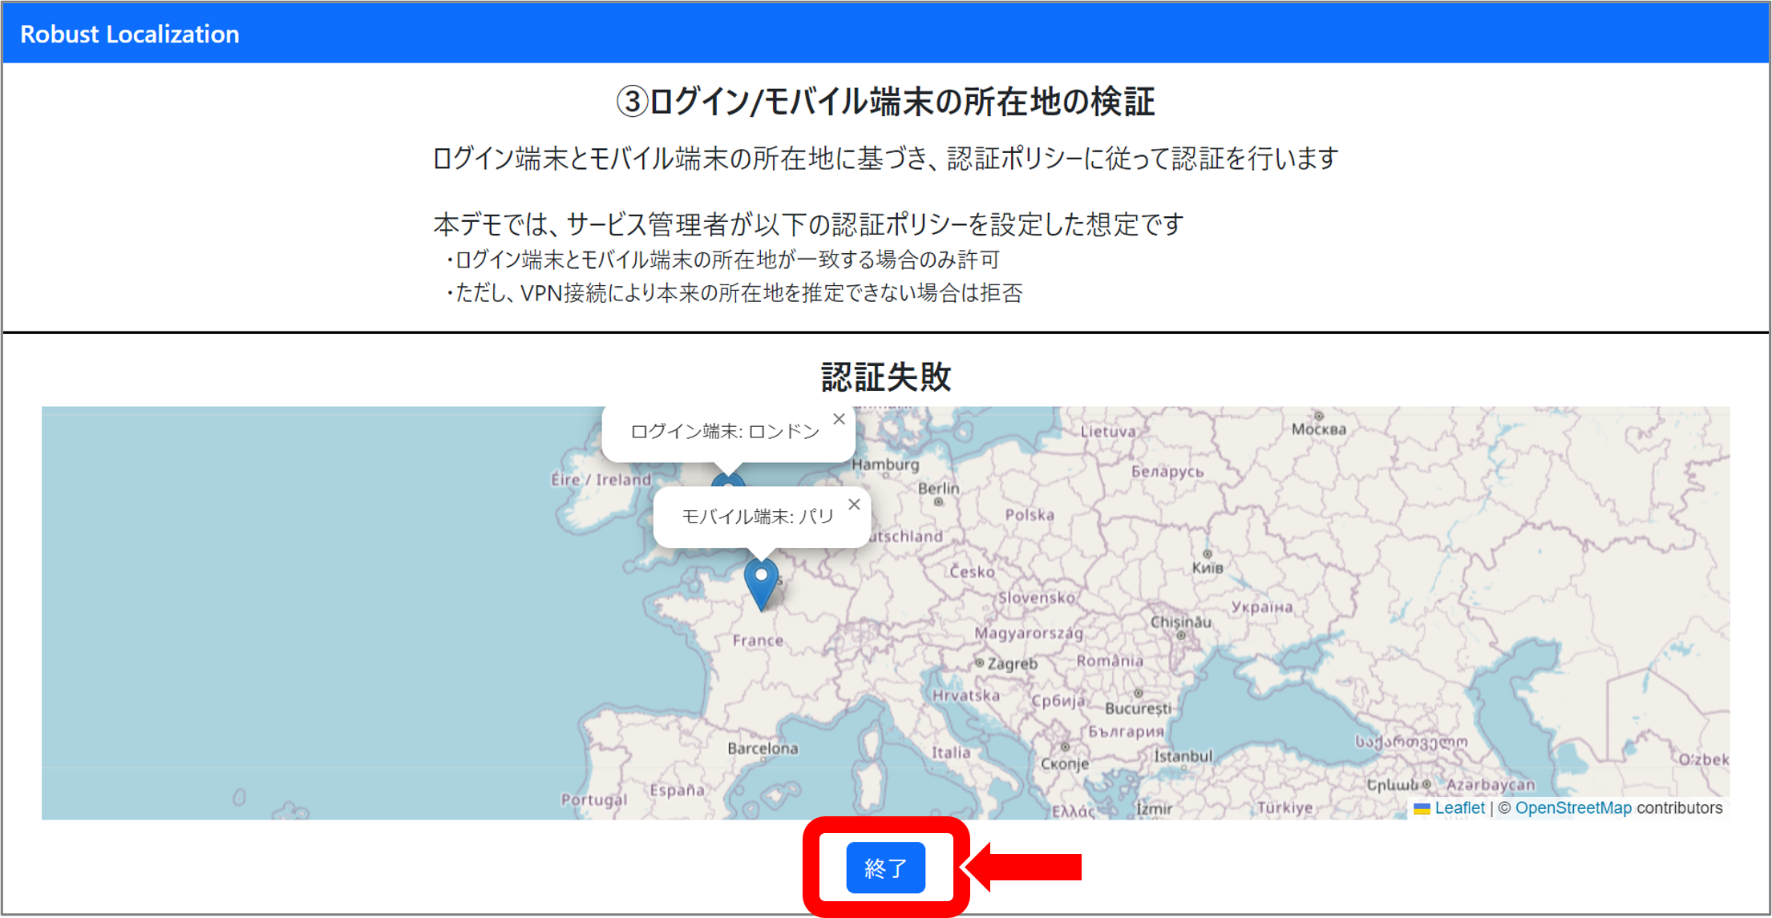Viewport: 1772px width, 918px height.
Task: Click the 'Robust Localization' header title
Action: coord(129,34)
